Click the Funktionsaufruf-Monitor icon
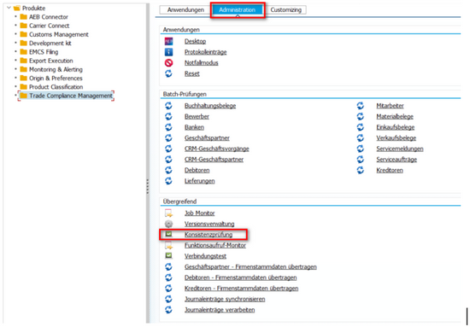 (x=168, y=246)
